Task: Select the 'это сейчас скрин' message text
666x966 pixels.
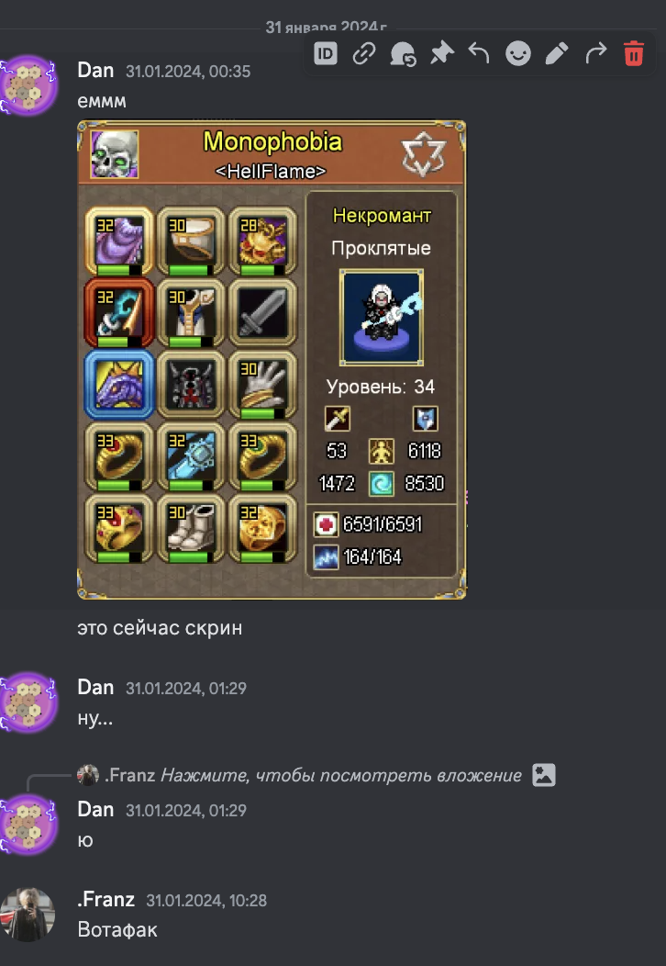Action: coord(160,628)
